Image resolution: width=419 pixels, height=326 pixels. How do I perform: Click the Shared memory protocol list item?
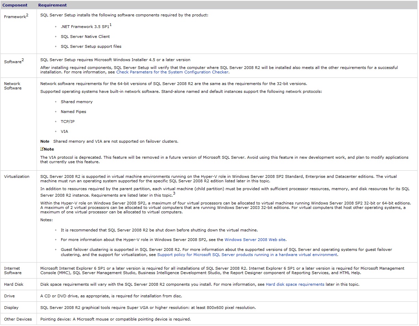[77, 102]
